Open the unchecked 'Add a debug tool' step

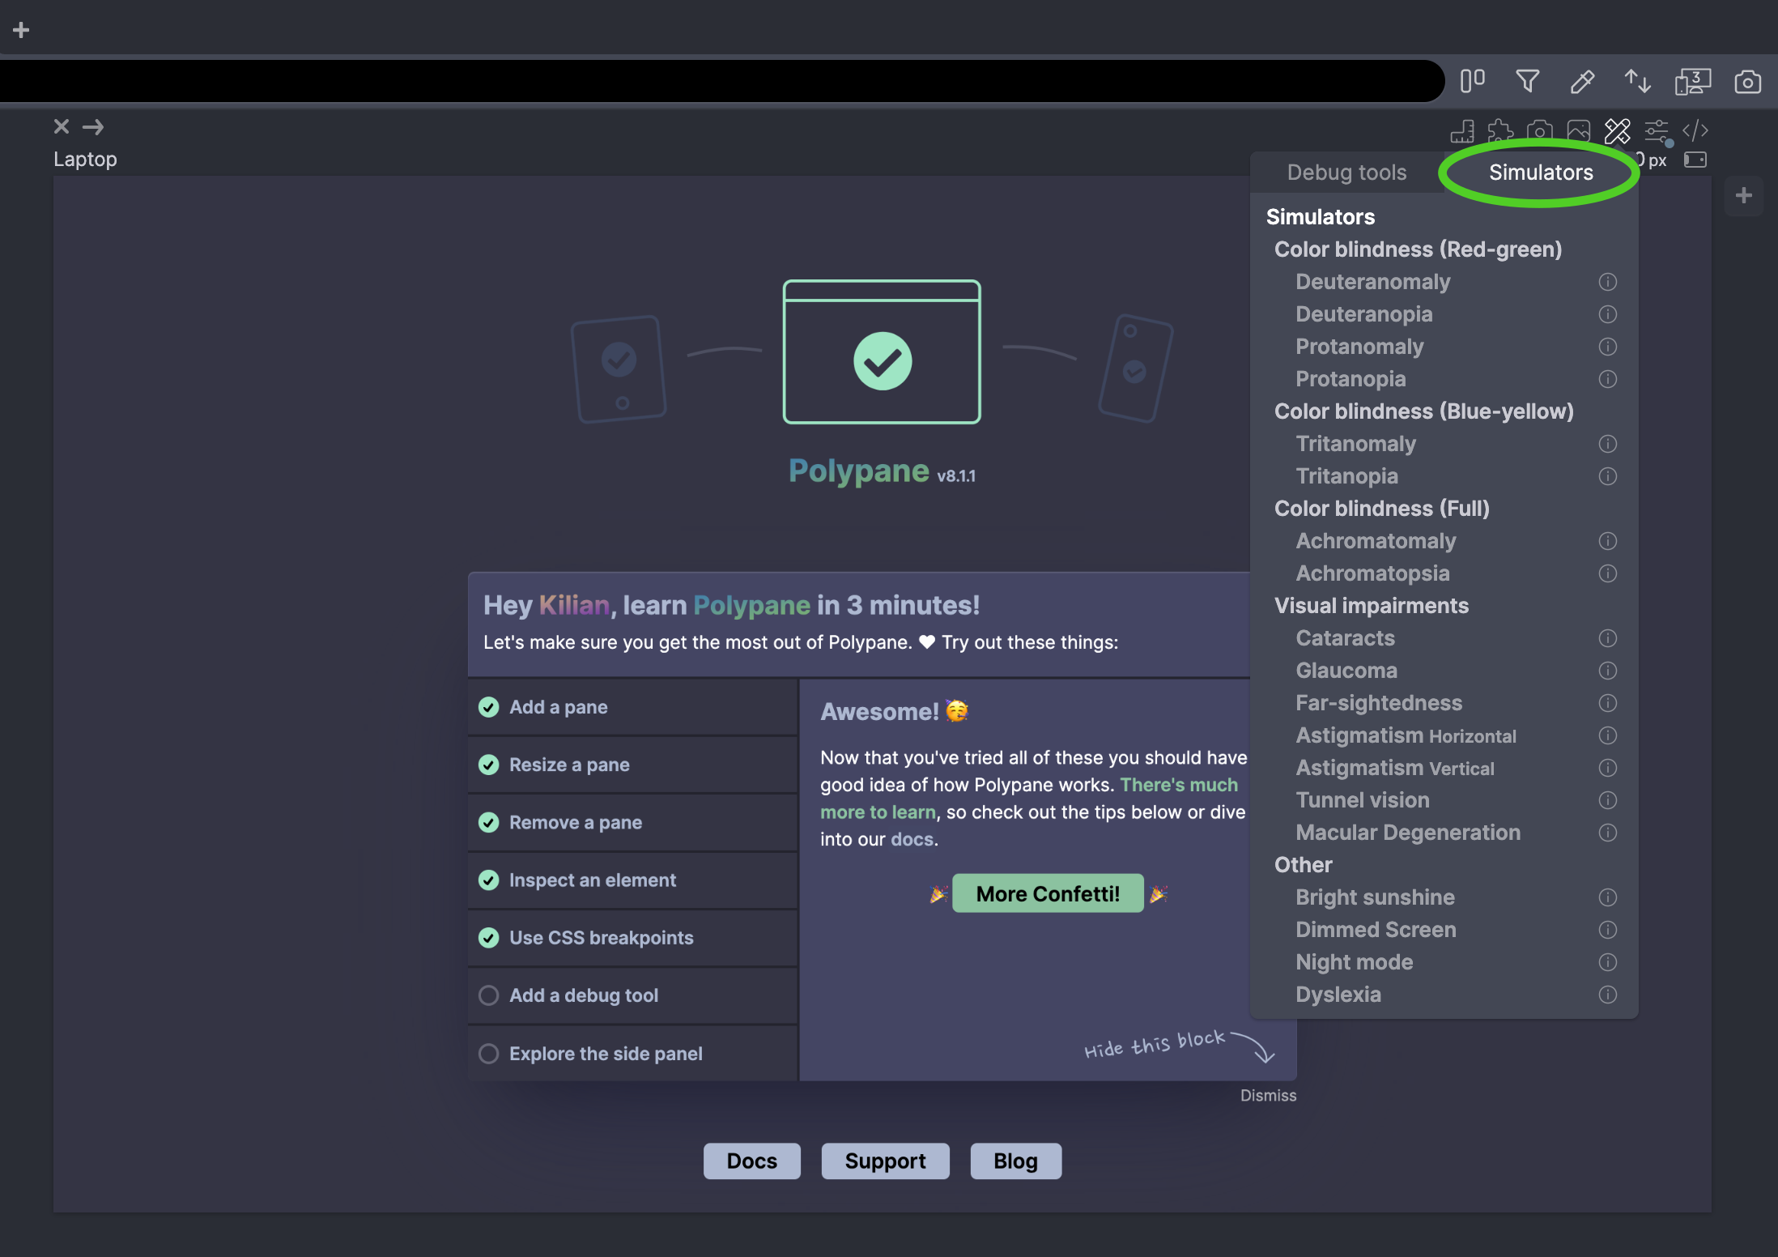(x=632, y=995)
